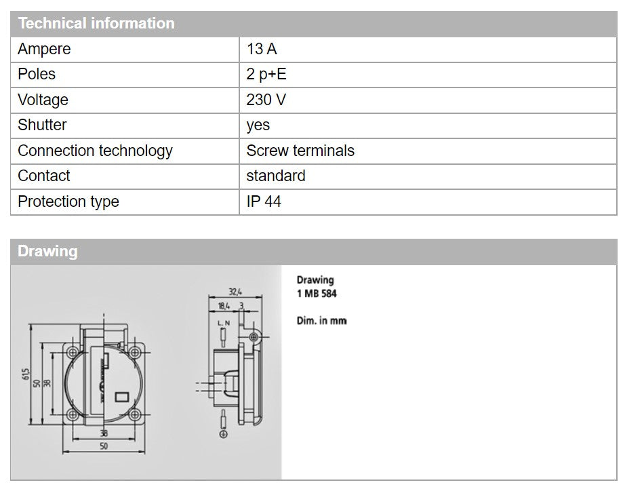623x489 pixels.
Task: Click the bottom-right mounting screw hole
Action: point(134,415)
